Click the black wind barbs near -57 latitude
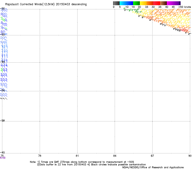This screenshot has width=192, height=169. pos(4,99)
